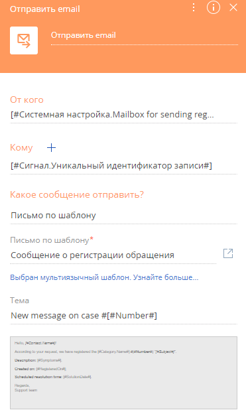
Task: Add a recipient with the plus icon
Action: pos(51,148)
